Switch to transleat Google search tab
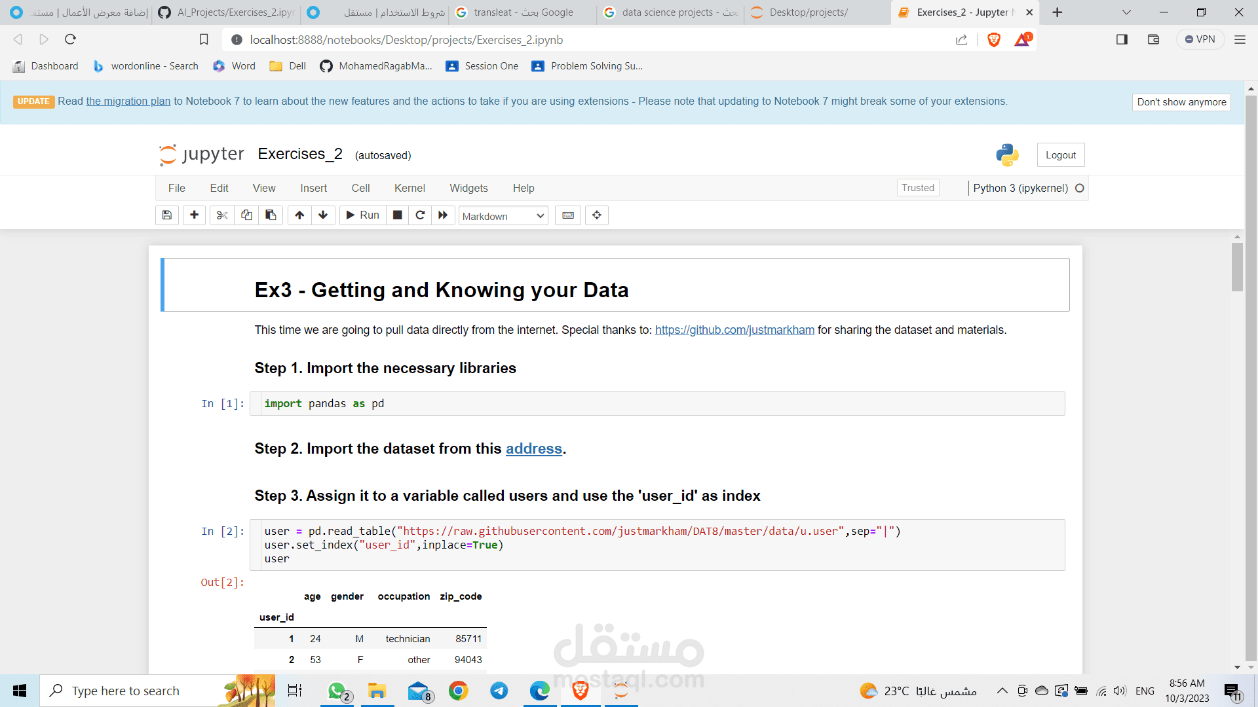1258x707 pixels. [x=523, y=12]
